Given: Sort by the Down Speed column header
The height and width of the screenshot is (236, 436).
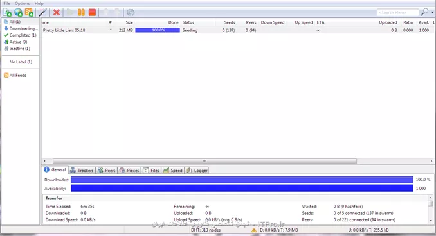Looking at the screenshot, I should [x=273, y=22].
